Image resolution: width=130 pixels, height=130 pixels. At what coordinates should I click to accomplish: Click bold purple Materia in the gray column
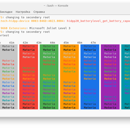pos(8,93)
